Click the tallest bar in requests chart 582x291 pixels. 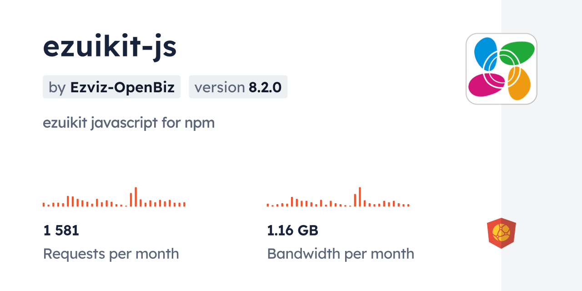point(135,197)
